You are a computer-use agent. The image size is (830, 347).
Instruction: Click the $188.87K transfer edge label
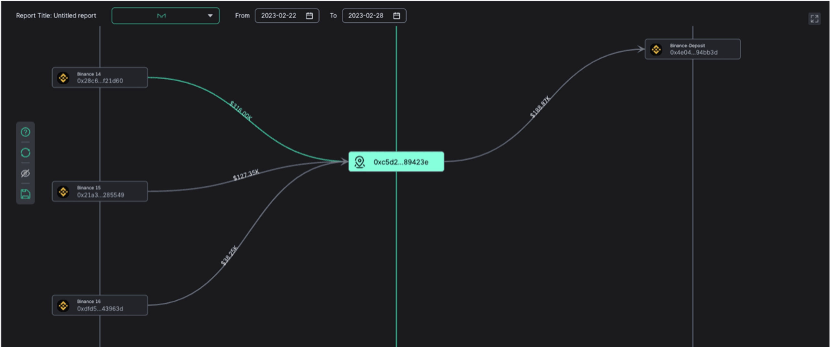pyautogui.click(x=540, y=107)
